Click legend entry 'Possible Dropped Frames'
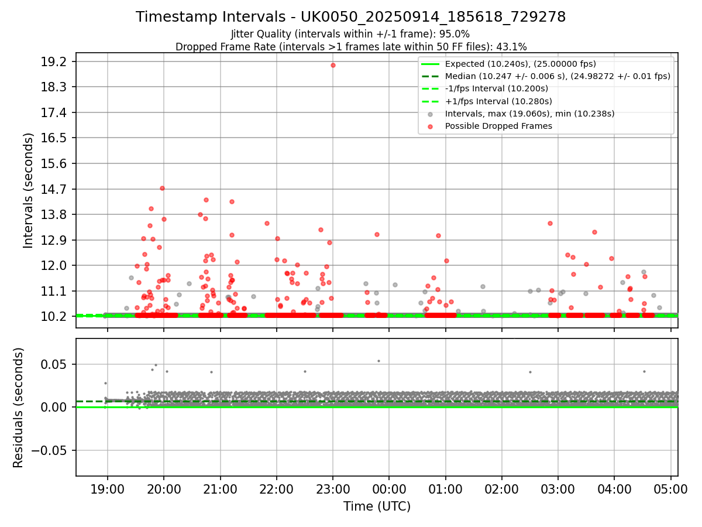 (x=498, y=126)
